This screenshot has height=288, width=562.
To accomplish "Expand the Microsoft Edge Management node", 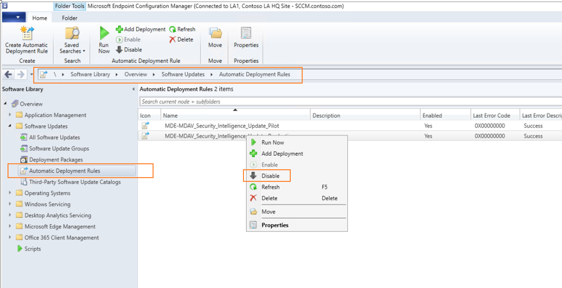I will click(x=10, y=226).
